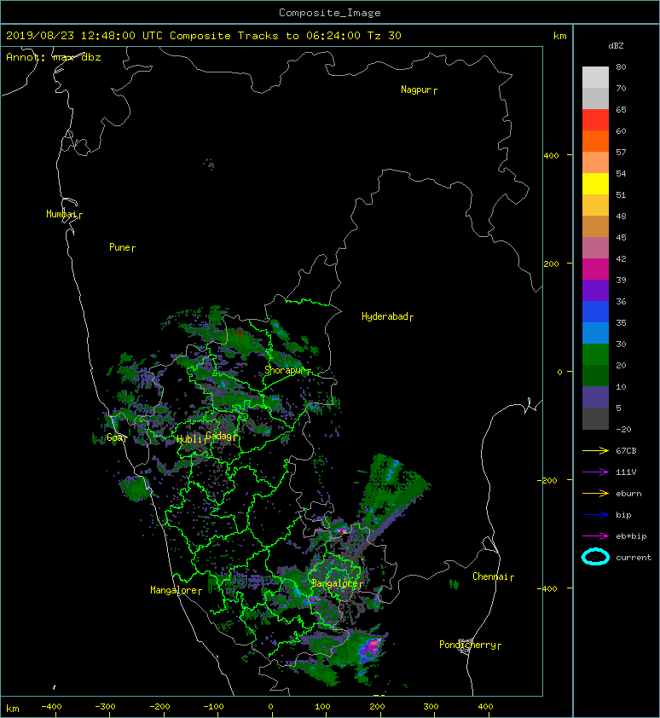Viewport: 660px width, 718px height.
Task: Click the 300 tick on horizontal axis
Action: [x=431, y=707]
